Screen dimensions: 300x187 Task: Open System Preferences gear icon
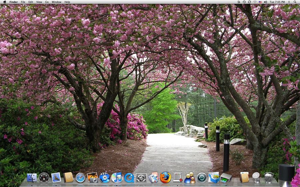(141, 178)
